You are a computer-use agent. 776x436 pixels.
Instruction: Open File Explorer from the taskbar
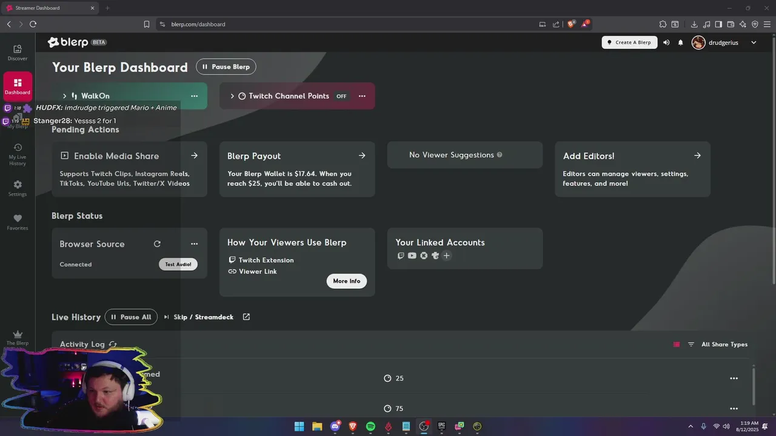click(317, 426)
